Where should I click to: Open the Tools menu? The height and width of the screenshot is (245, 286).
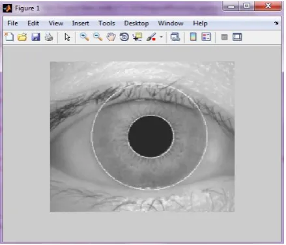click(107, 23)
